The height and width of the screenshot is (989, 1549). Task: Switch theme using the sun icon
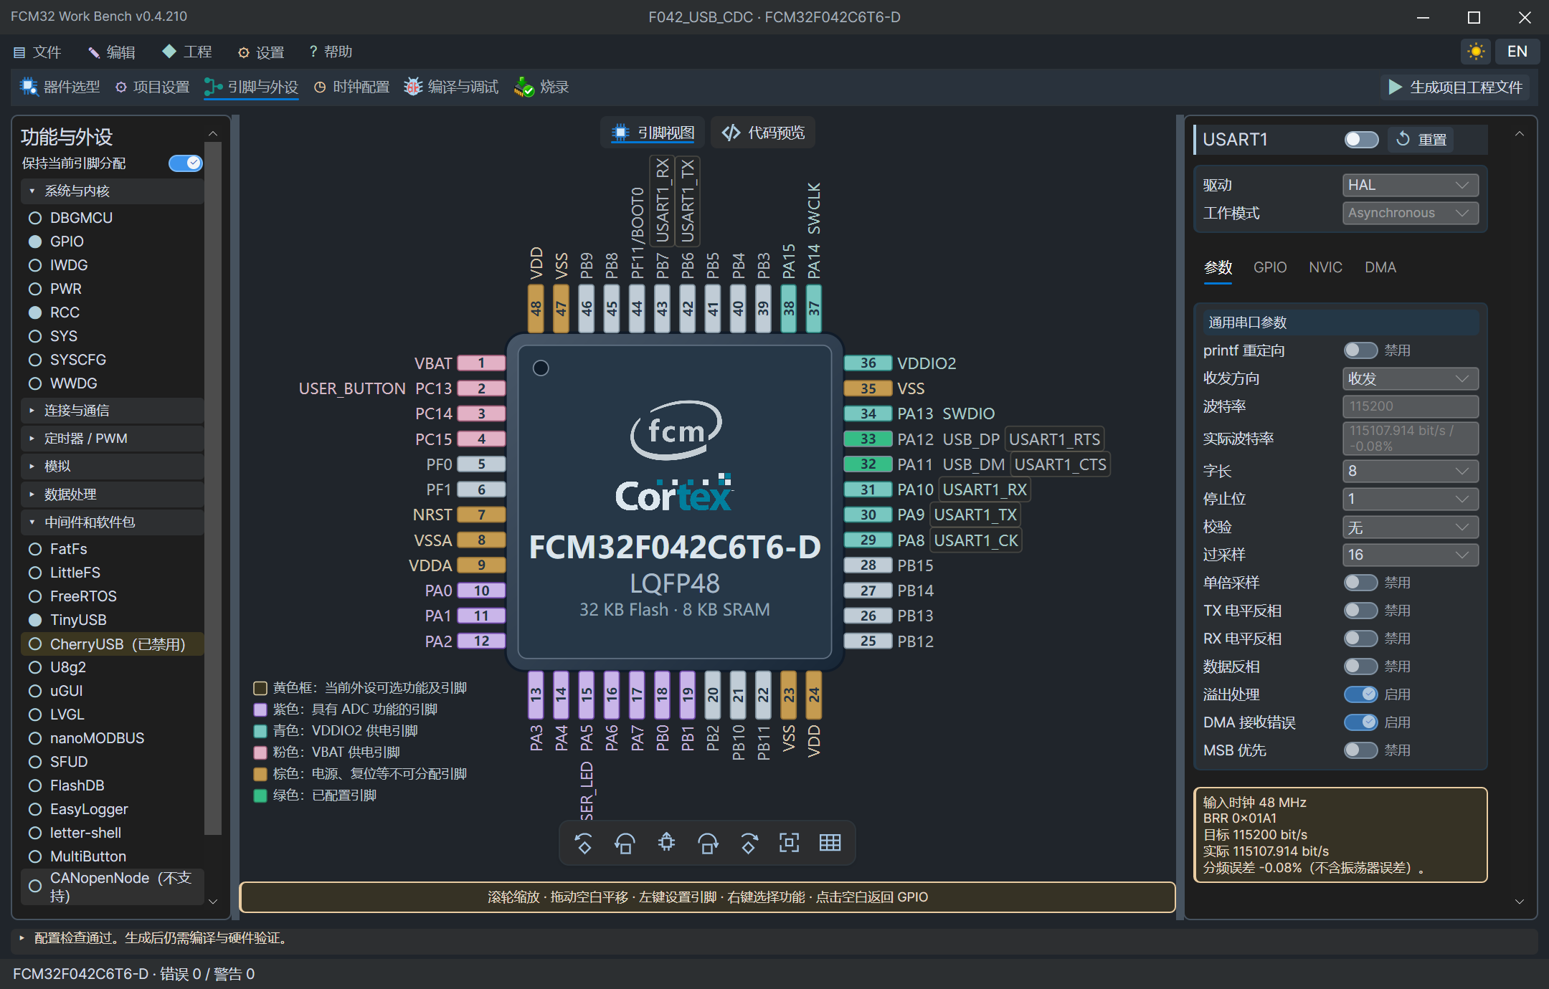(x=1476, y=52)
